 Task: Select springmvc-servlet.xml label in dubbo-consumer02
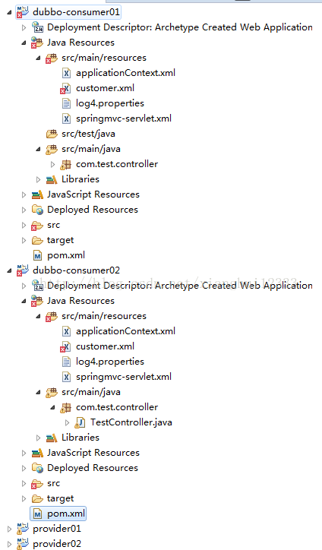pos(124,377)
